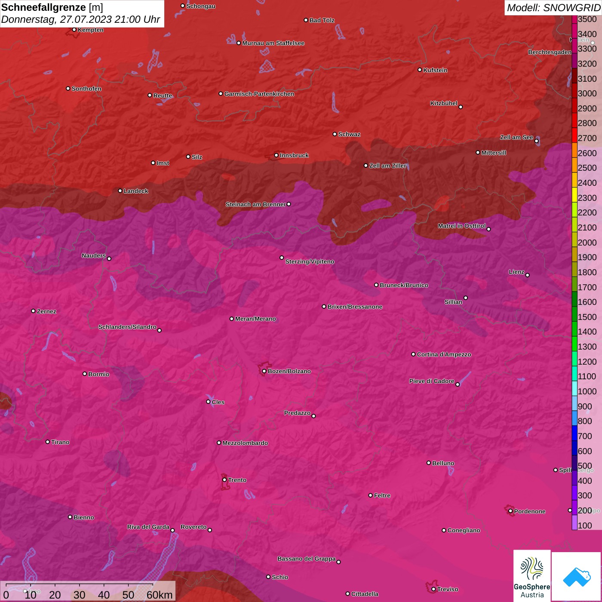
Task: Click the date 'Donnerstag, 27.07.2023 21:00 Uhr'
Action: 80,19
